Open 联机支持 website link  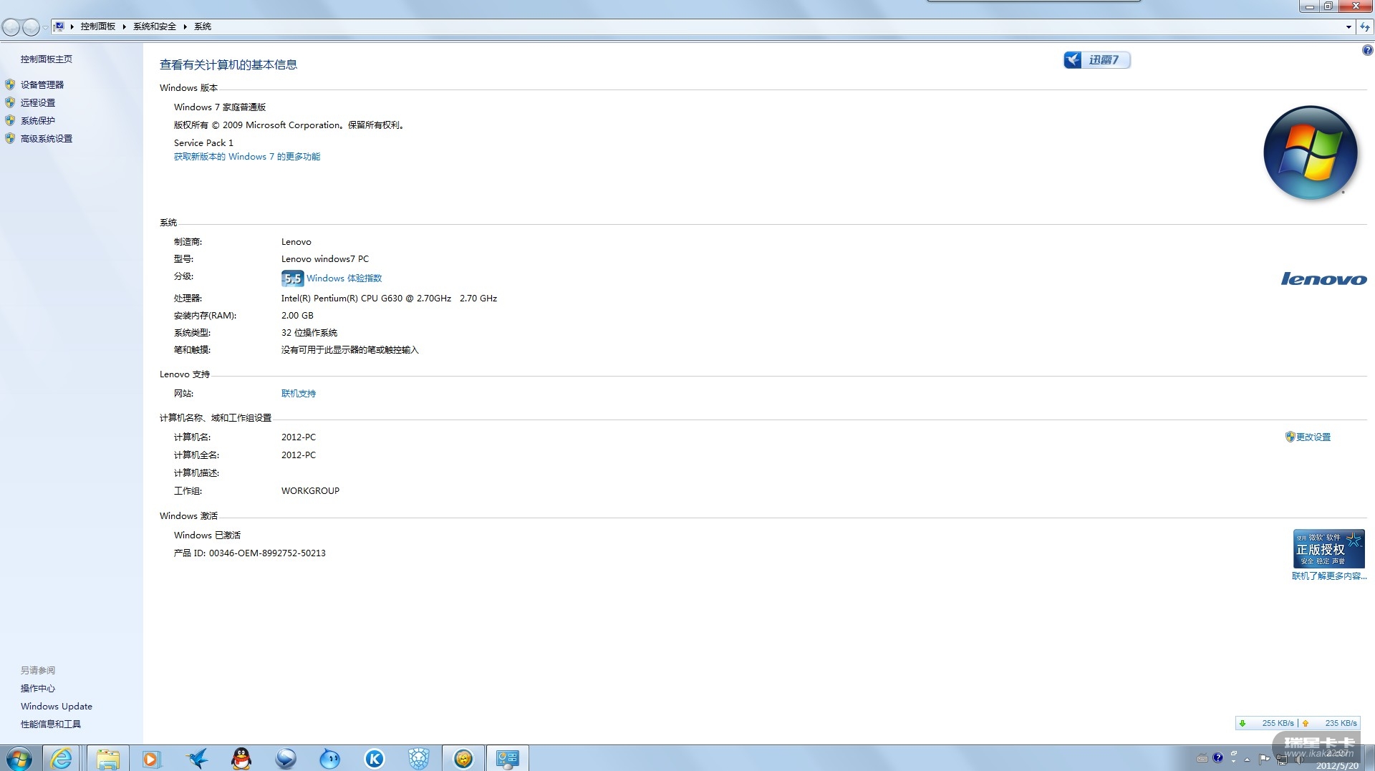click(299, 394)
